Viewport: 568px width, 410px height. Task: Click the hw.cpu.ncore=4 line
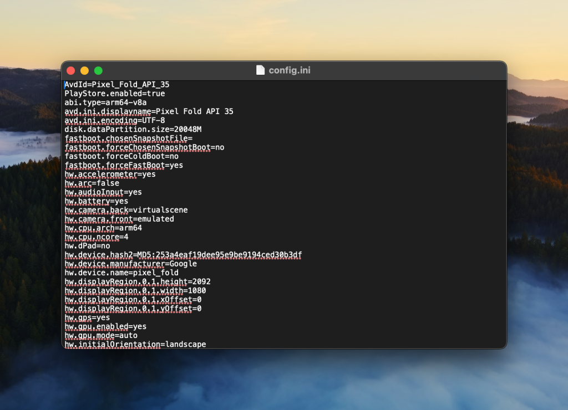pos(97,237)
